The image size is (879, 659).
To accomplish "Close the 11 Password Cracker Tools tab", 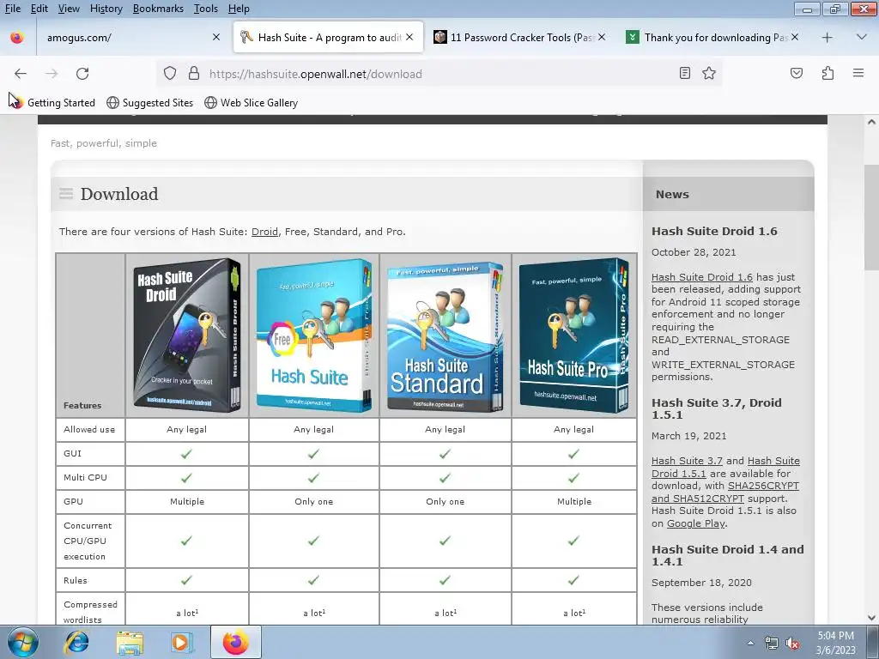I will click(602, 37).
